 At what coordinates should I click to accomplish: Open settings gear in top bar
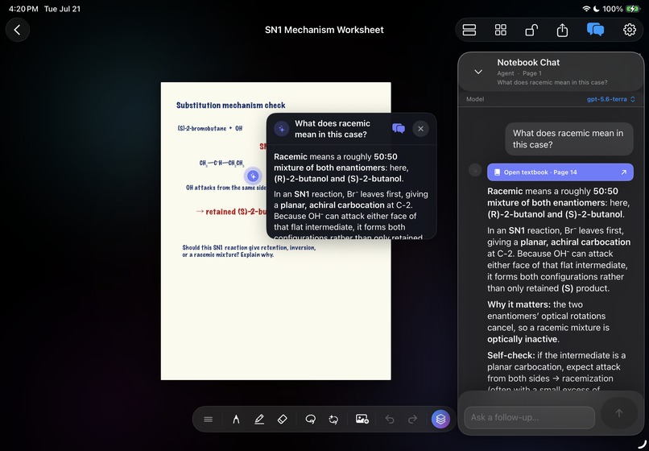[629, 30]
